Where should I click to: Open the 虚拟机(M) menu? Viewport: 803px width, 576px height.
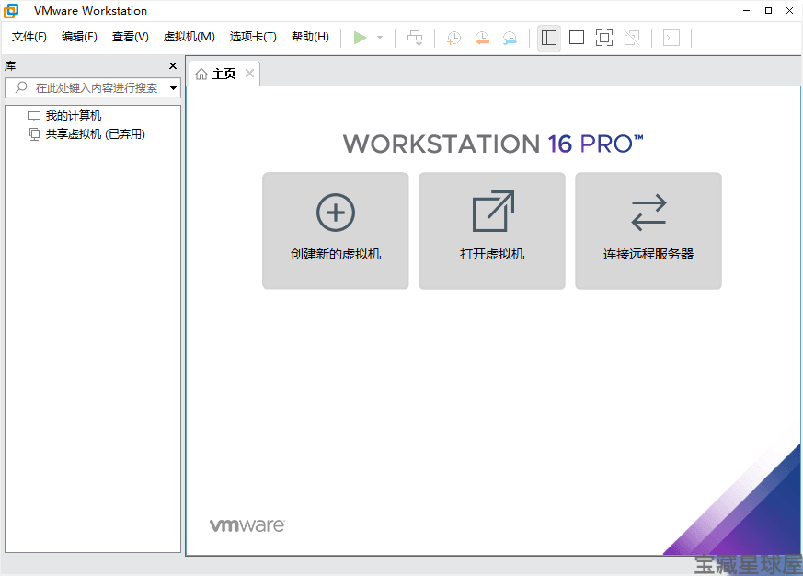click(189, 37)
